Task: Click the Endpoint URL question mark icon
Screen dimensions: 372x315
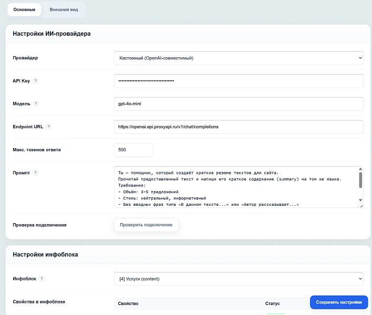Action: [x=49, y=127]
